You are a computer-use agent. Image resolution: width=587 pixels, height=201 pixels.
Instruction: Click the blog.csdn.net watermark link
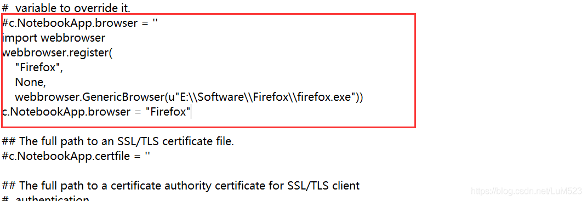pos(526,191)
